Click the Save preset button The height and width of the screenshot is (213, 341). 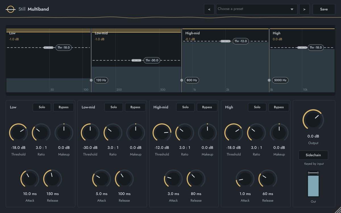(x=324, y=9)
